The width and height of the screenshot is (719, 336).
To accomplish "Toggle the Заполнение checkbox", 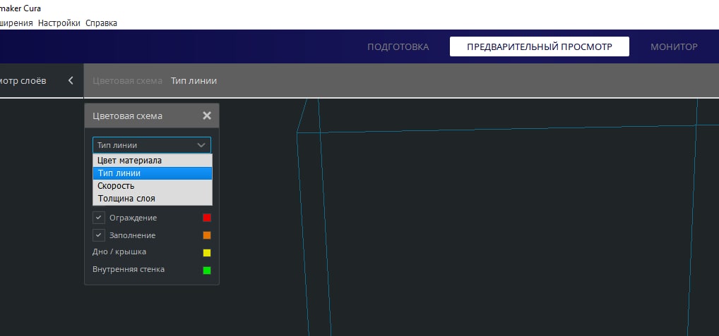I will coord(99,235).
